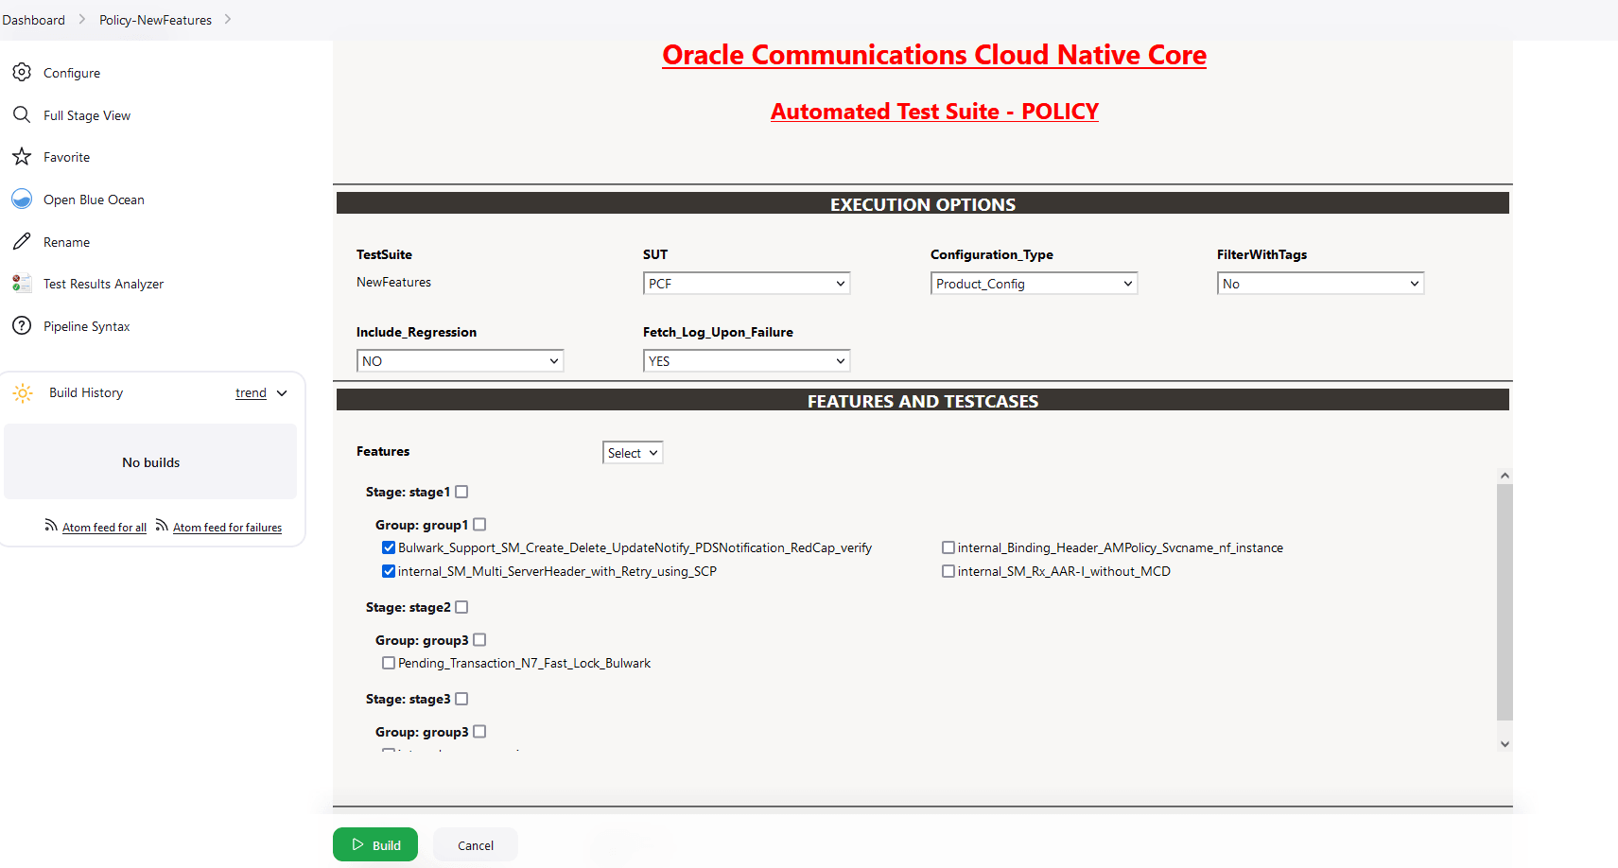Click the Test Results Analyzer icon
Image resolution: width=1618 pixels, height=868 pixels.
click(x=22, y=284)
